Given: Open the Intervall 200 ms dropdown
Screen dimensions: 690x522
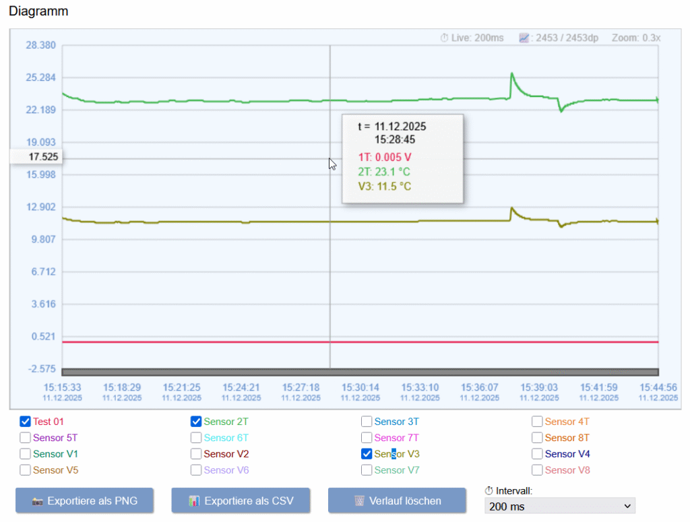Looking at the screenshot, I should click(560, 506).
